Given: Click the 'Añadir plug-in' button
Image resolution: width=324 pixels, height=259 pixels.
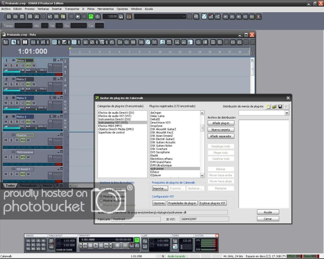Looking at the screenshot, I should pos(221,123).
